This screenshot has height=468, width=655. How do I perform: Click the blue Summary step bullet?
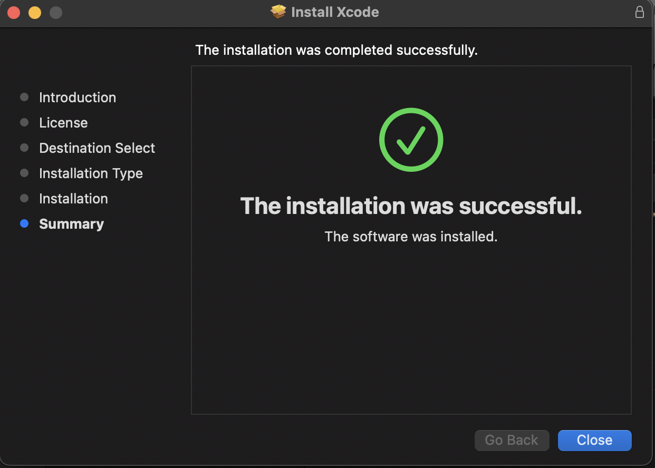[24, 224]
